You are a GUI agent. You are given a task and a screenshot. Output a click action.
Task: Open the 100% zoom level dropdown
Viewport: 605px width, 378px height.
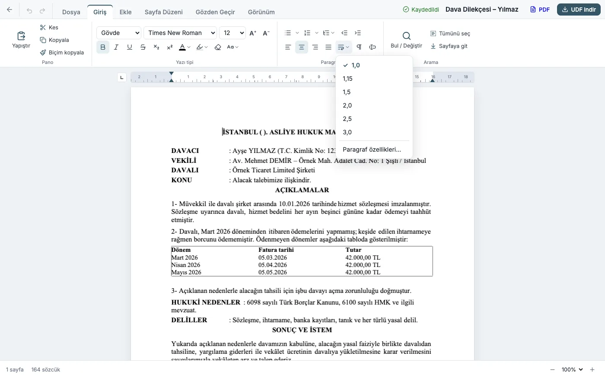point(573,370)
